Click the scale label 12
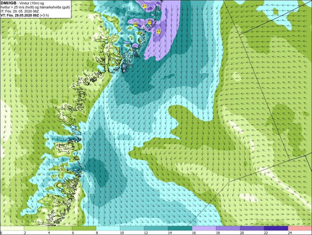Viewport: 312px width, 235px height. pos(146,233)
